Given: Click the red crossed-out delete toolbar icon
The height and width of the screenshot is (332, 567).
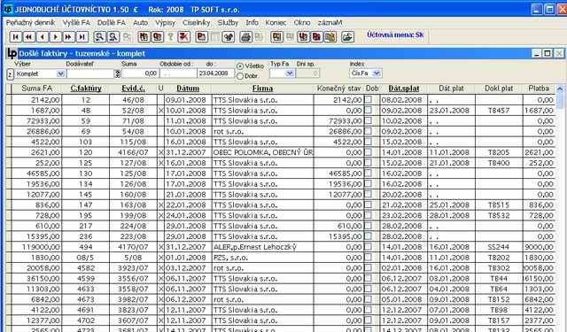Looking at the screenshot, I should (x=184, y=37).
